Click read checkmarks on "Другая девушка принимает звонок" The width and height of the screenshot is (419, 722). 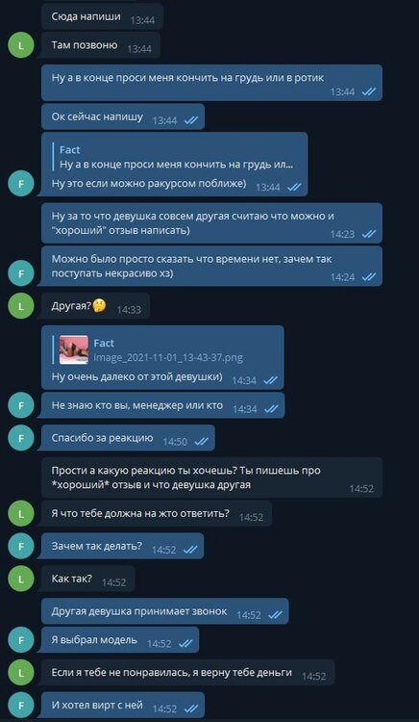tap(275, 615)
